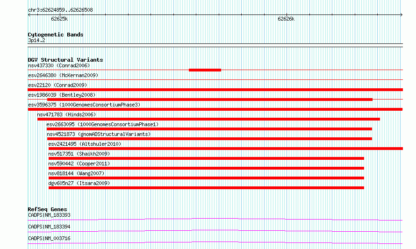Click the red bar under esv3596375
The image size is (416, 249).
point(215,109)
